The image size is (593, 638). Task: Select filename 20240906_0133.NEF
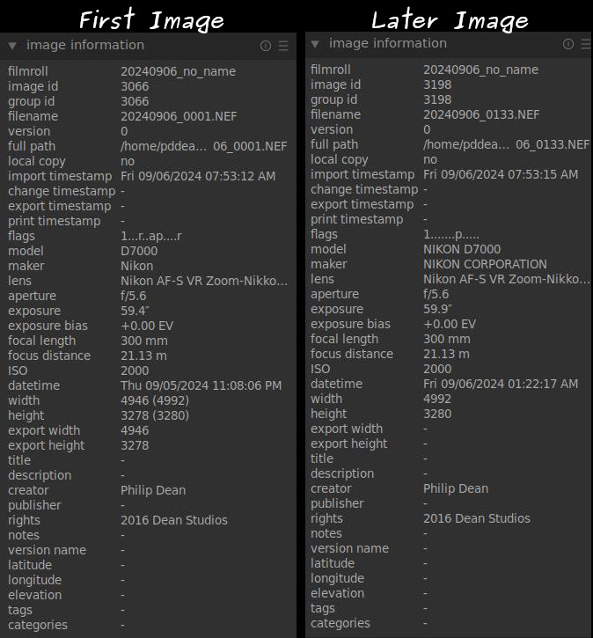pyautogui.click(x=481, y=114)
